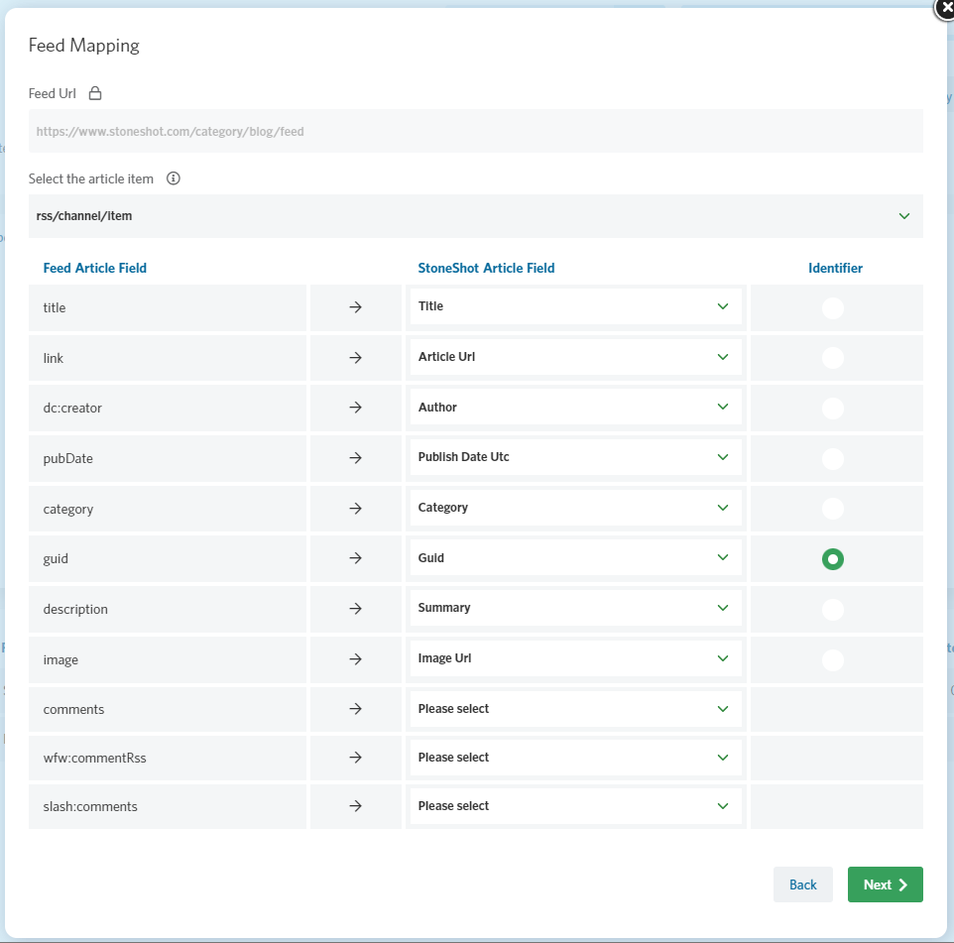The width and height of the screenshot is (954, 943).
Task: Open Please select dropdown for comments
Action: (575, 709)
